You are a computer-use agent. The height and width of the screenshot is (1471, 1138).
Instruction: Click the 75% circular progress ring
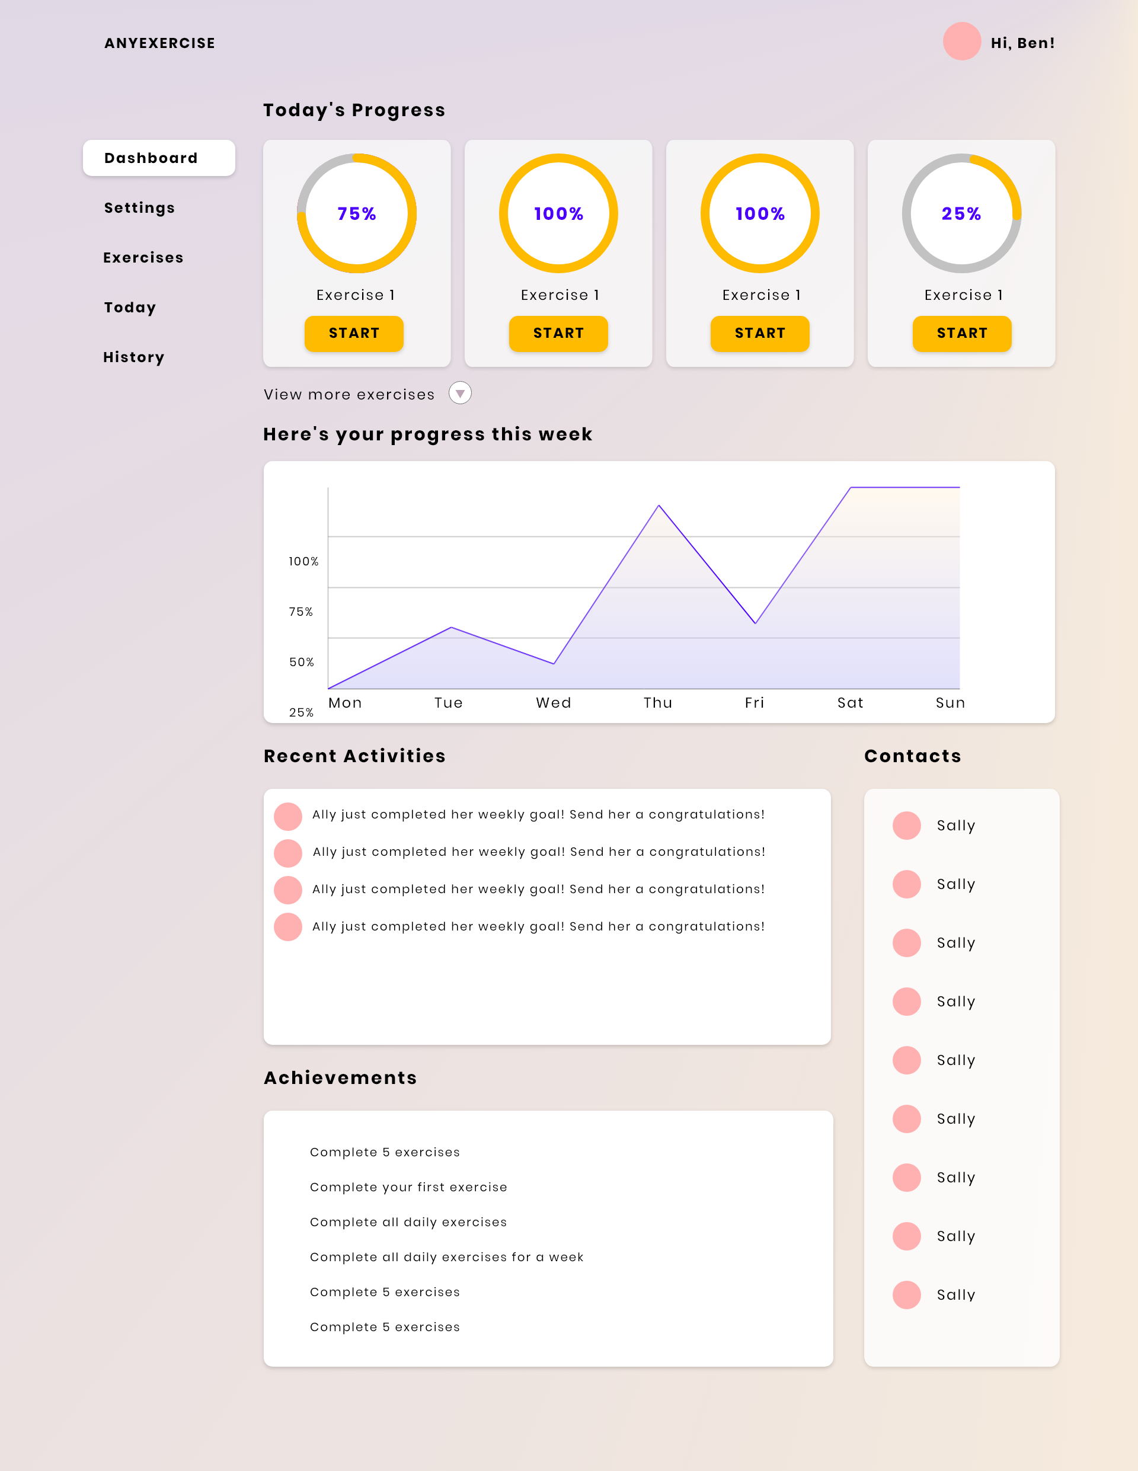pyautogui.click(x=356, y=213)
